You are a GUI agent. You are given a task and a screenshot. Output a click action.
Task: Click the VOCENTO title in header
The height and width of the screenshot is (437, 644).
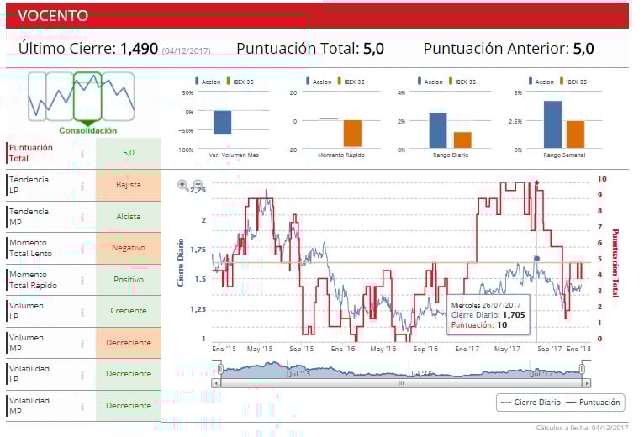coord(53,16)
